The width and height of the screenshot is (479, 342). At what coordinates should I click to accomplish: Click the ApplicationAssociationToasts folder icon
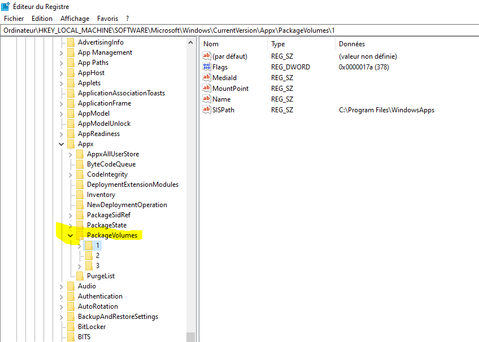click(x=71, y=93)
